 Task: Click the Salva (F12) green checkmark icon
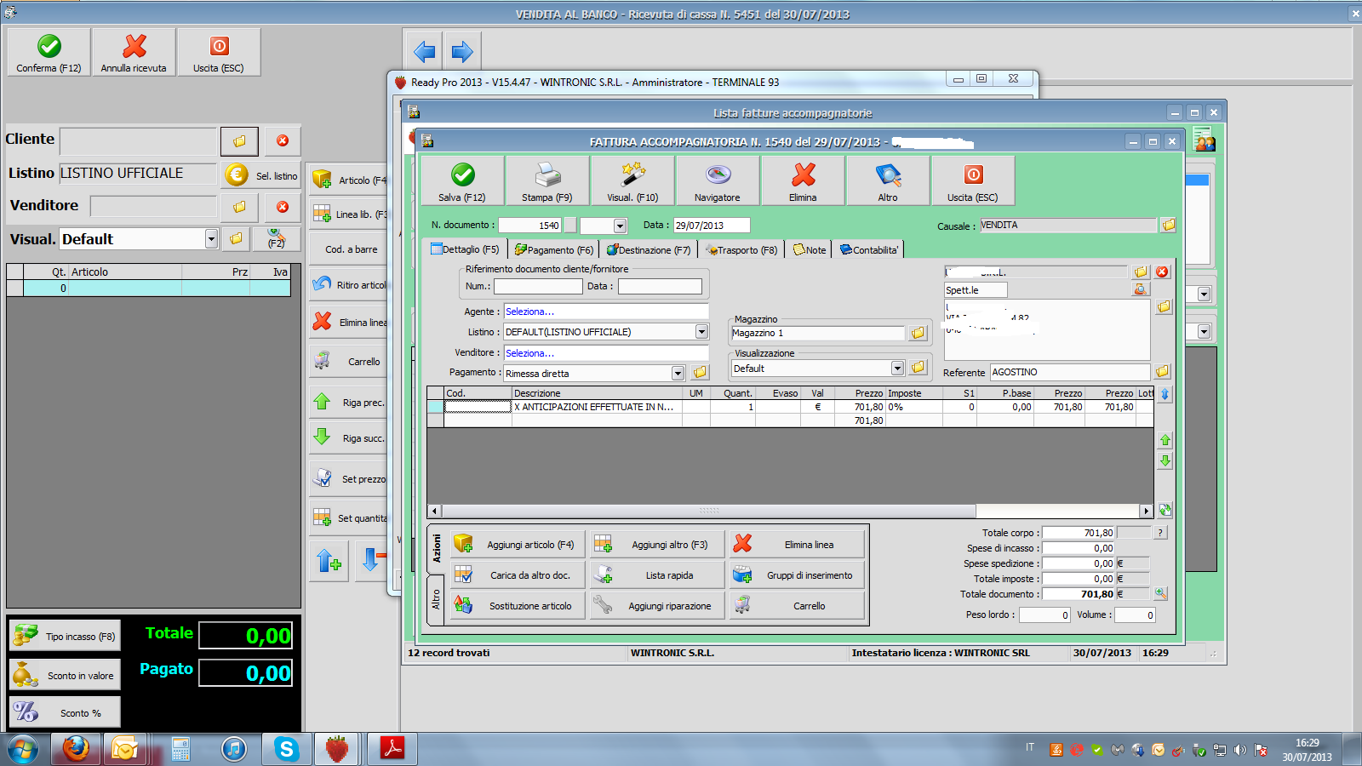point(462,175)
